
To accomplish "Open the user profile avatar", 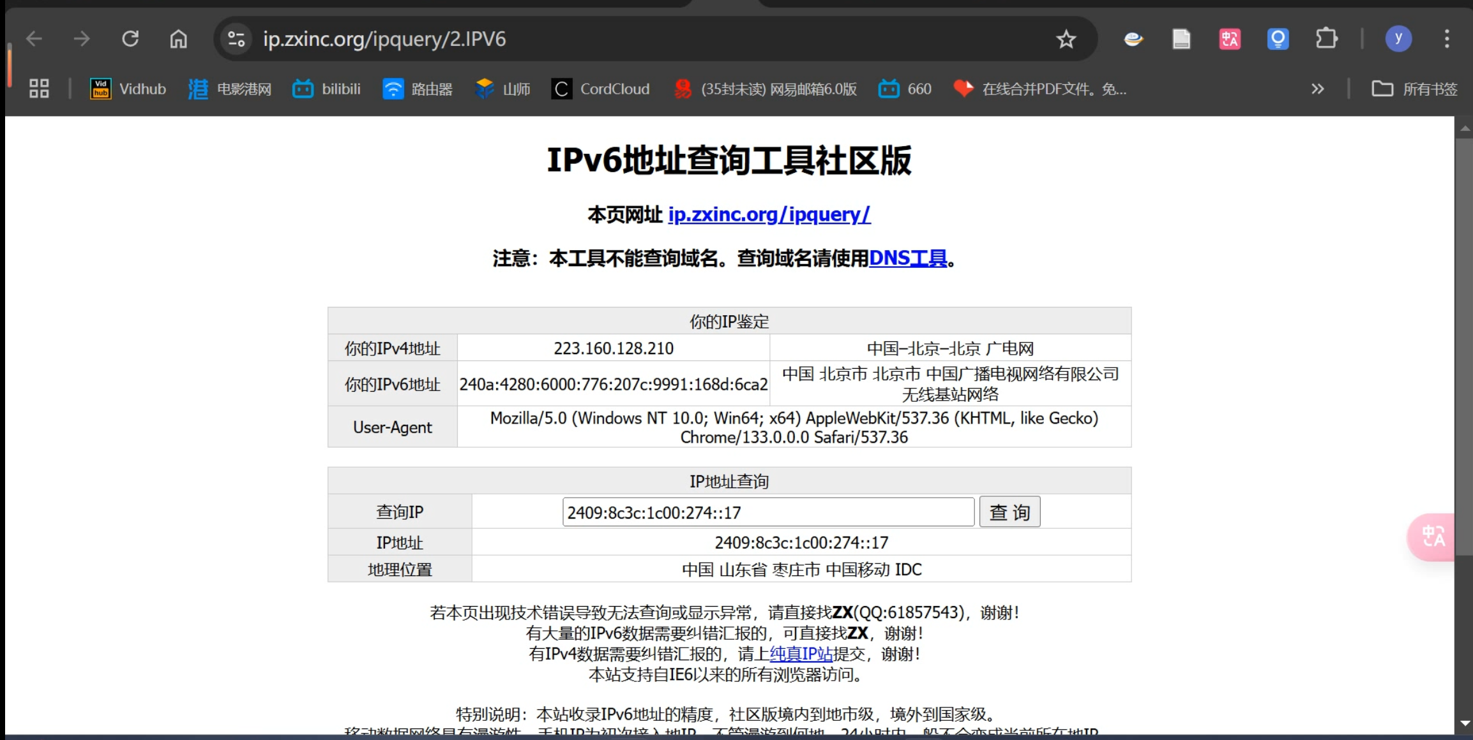I will coord(1398,39).
